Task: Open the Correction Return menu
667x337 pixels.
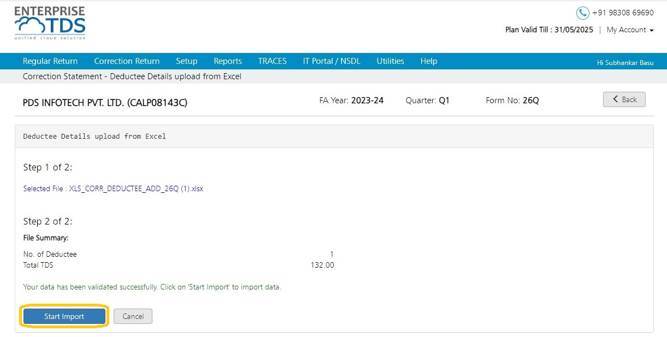Action: 127,61
